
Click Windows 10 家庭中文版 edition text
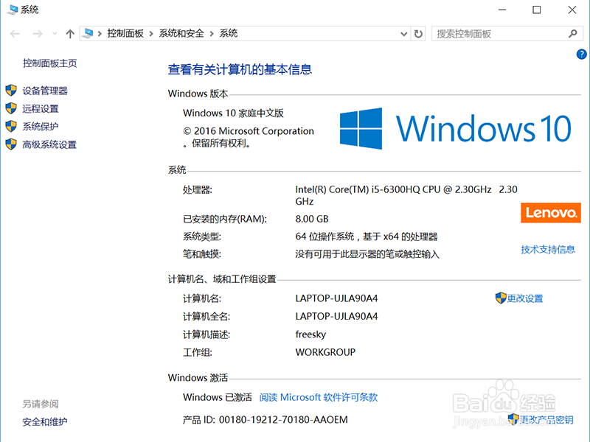233,113
